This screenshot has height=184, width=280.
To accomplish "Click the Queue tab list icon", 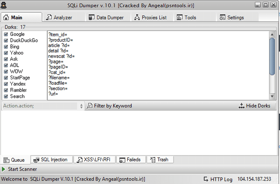I will 6,160.
